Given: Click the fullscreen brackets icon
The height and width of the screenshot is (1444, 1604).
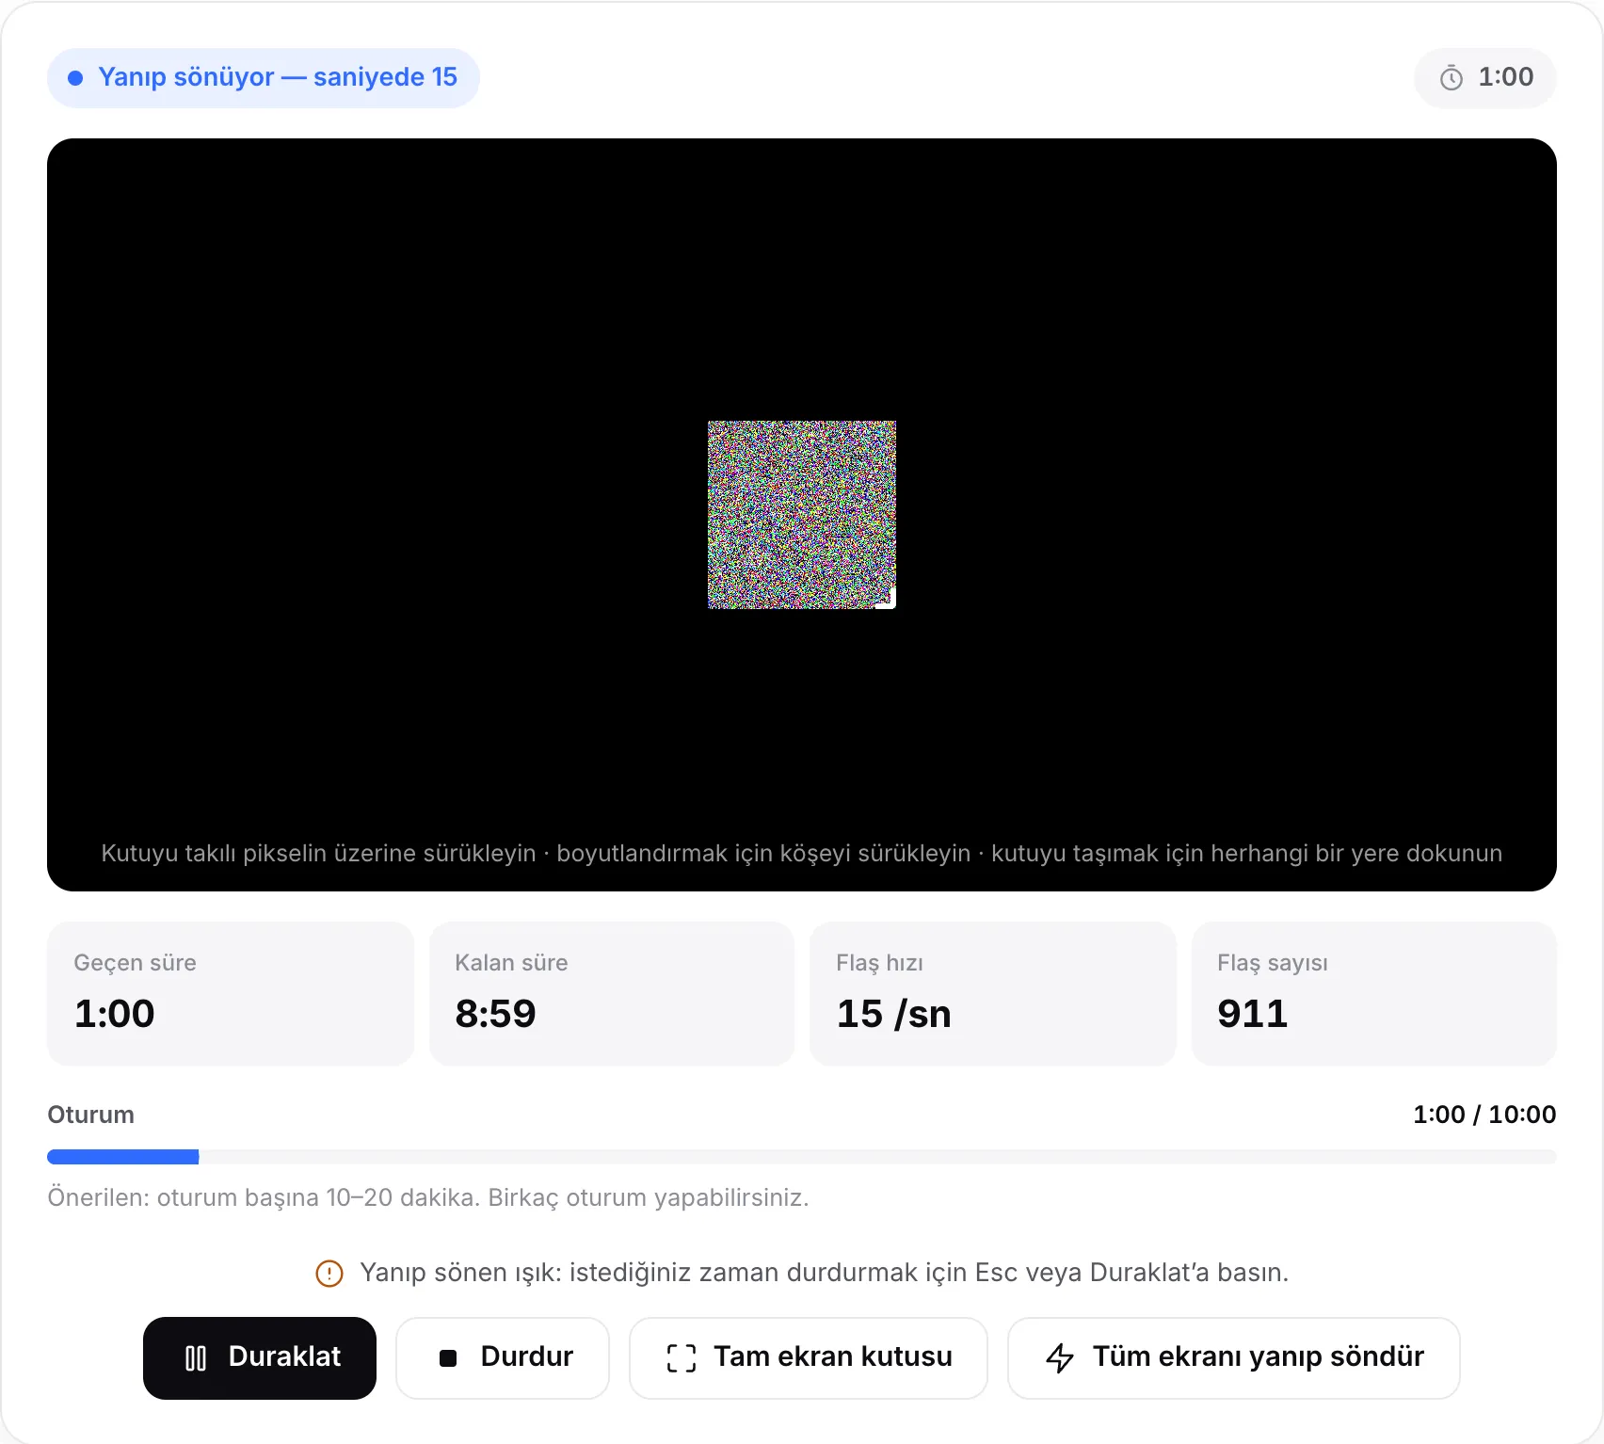Looking at the screenshot, I should coord(682,1357).
